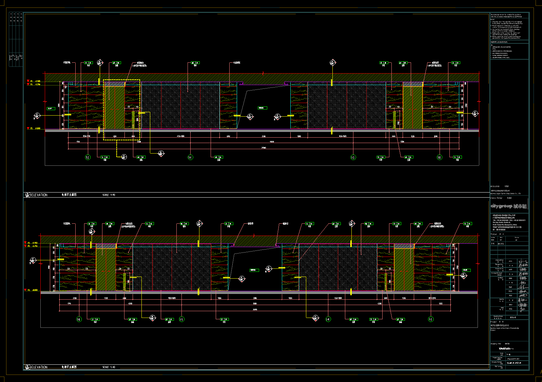Select the lower elevation's ELEVATION title text
Screen dimensions: 542x382
point(39,367)
